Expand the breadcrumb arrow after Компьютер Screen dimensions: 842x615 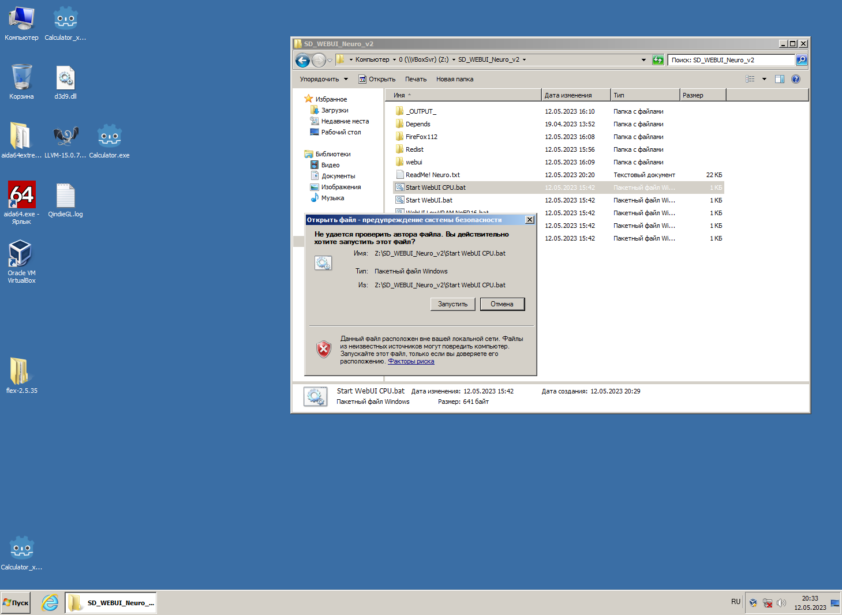coord(394,59)
